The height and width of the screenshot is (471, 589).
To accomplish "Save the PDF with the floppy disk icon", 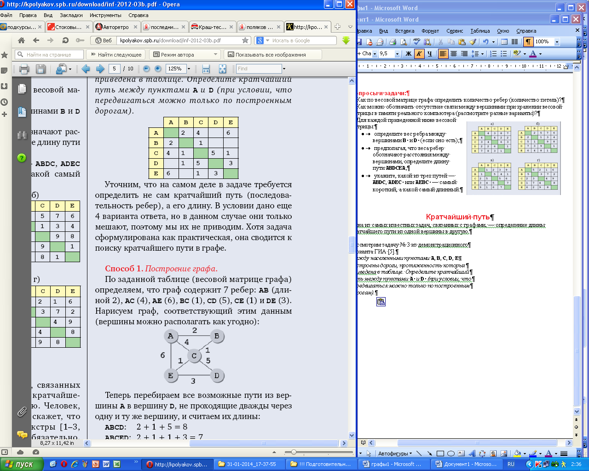I will point(40,69).
